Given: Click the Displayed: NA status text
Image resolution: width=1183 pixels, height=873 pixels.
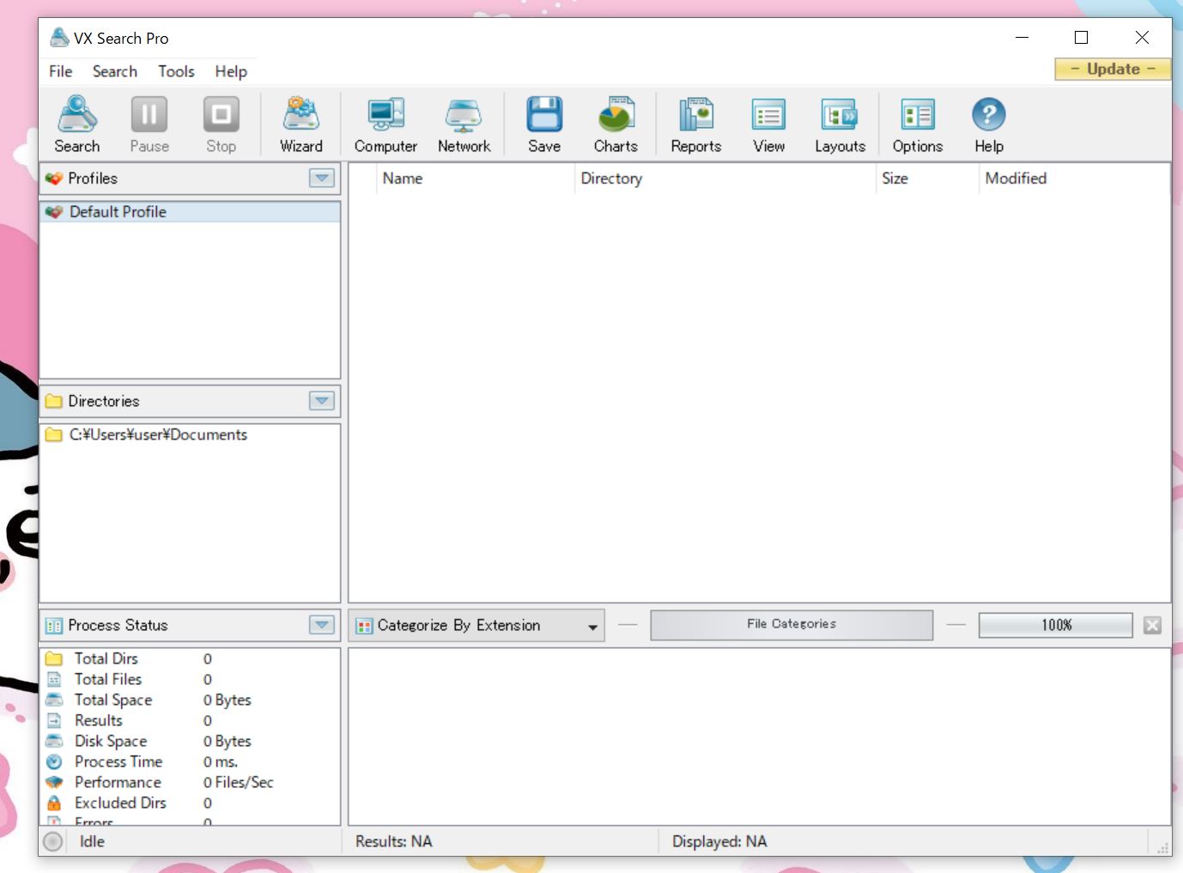Looking at the screenshot, I should [719, 842].
